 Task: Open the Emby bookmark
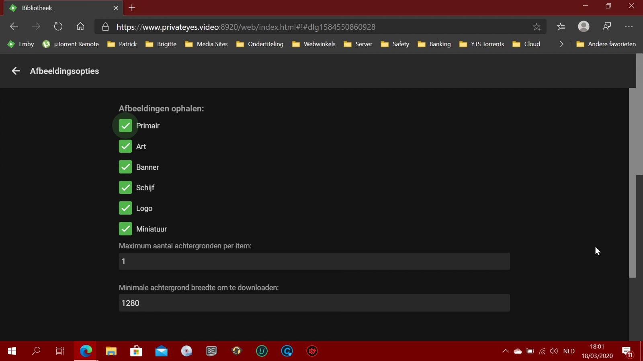tap(21, 44)
